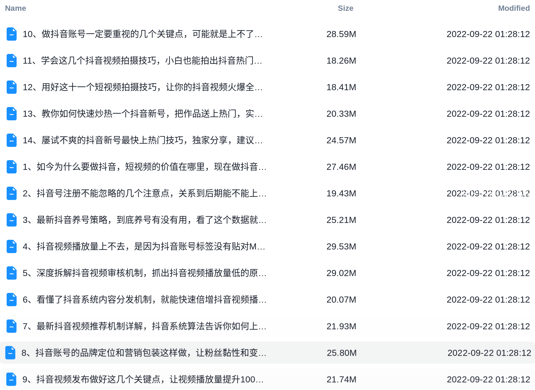Open file 13、教你如何快速炒热一个抖音新号
Viewport: 535px width, 390px height.
coord(143,114)
